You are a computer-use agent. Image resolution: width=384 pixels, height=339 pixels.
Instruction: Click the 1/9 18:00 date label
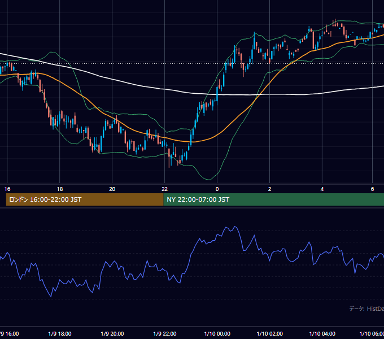60,333
